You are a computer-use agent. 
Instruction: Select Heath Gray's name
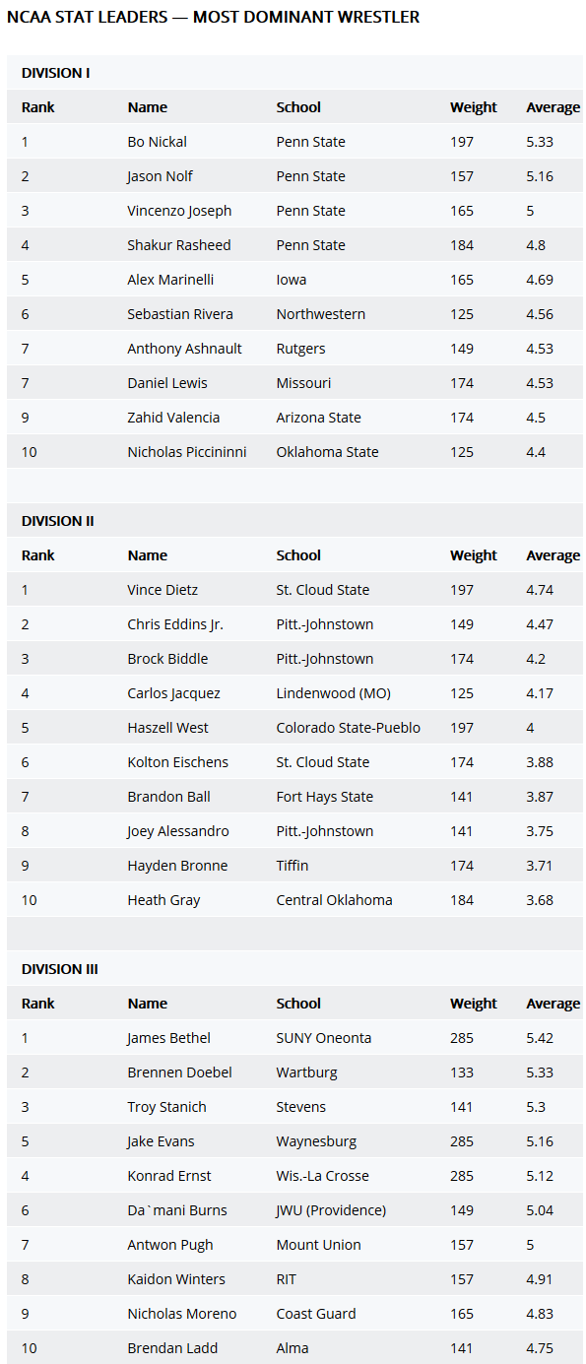[163, 900]
